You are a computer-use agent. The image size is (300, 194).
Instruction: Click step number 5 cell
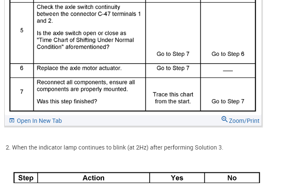[22, 30]
